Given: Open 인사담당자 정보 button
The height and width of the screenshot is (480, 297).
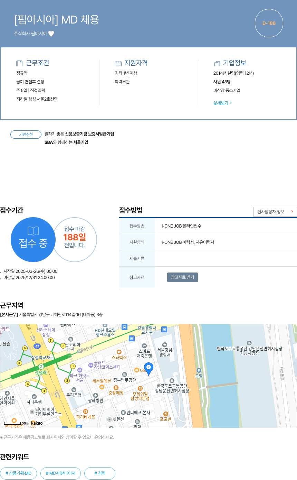Looking at the screenshot, I should point(275,212).
